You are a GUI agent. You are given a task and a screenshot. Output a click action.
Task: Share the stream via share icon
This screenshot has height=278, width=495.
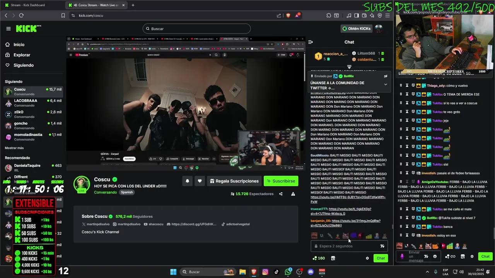(281, 194)
